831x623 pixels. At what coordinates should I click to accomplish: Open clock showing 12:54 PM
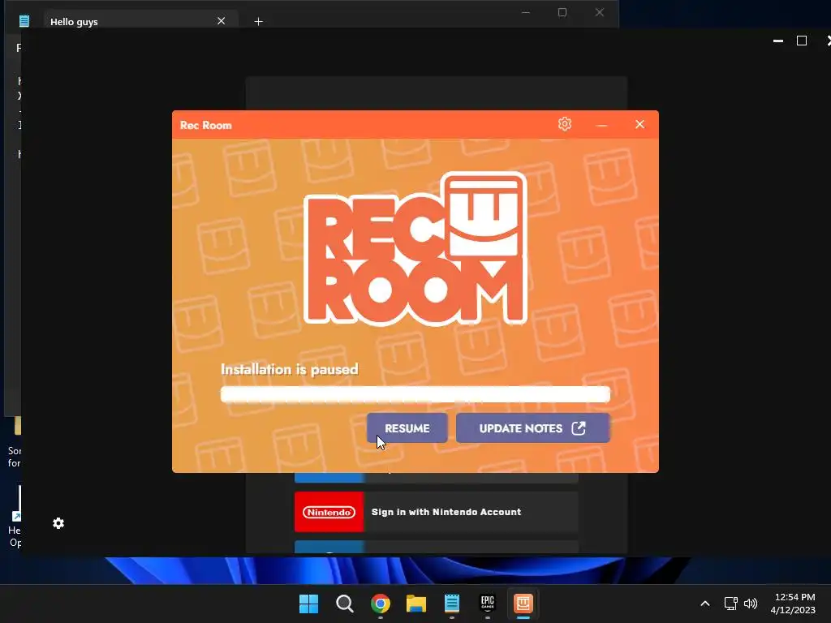click(793, 604)
